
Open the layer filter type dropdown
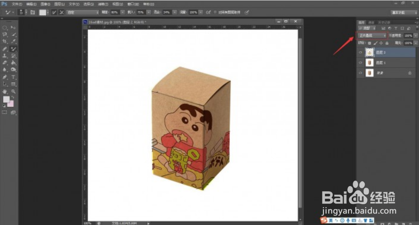(367, 28)
